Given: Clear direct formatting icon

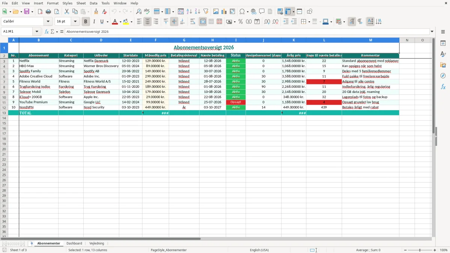Looking at the screenshot, I should pyautogui.click(x=105, y=12).
